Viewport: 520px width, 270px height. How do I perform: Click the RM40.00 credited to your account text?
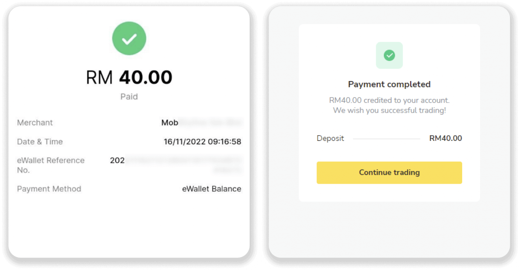click(389, 100)
